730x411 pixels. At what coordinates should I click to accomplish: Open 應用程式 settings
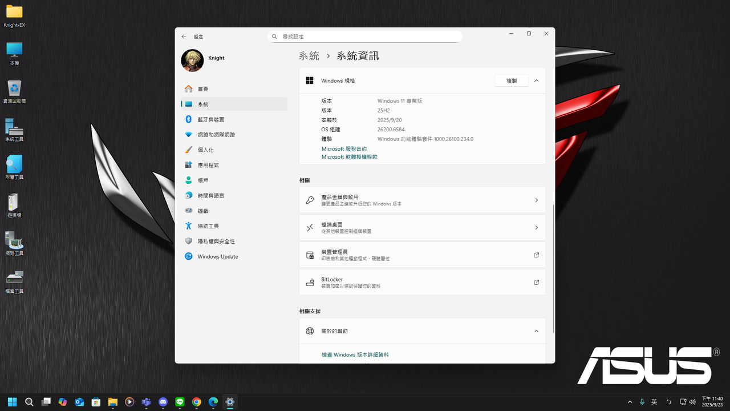(x=234, y=165)
